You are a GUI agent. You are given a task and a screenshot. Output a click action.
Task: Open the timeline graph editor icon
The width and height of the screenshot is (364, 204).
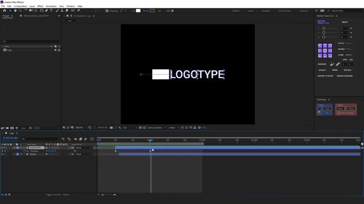tap(92, 139)
